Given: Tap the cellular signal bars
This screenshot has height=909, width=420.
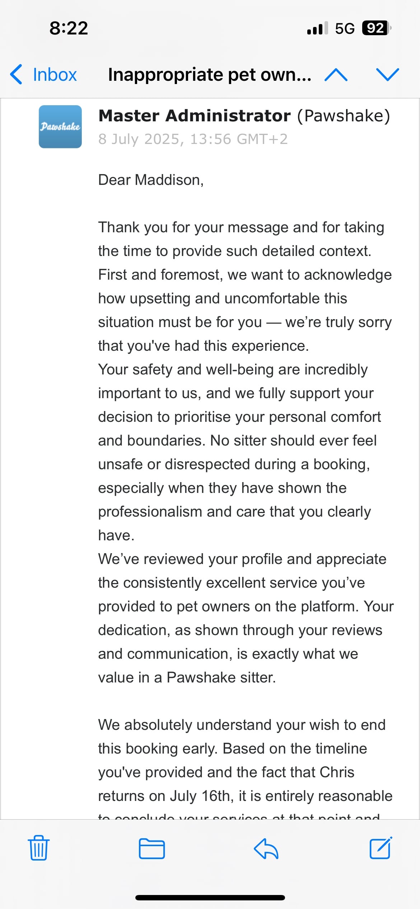Looking at the screenshot, I should coord(317,28).
